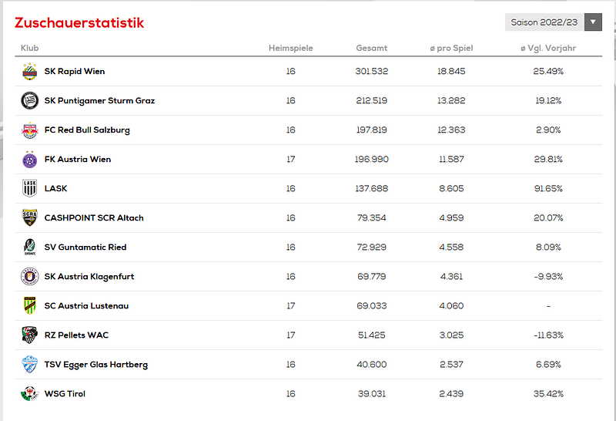The image size is (616, 421).
Task: Select Altach total 79.354
Action: [x=372, y=218]
